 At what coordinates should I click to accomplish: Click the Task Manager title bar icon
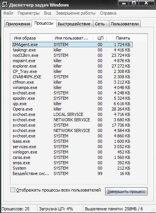tap(4, 5)
